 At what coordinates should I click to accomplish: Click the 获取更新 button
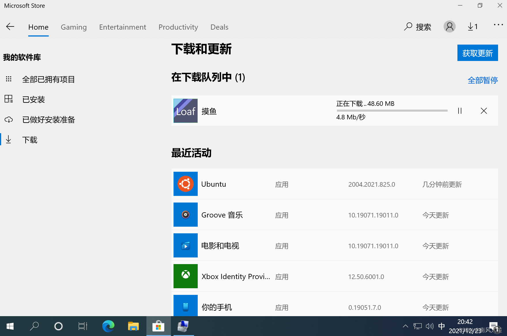click(x=478, y=53)
